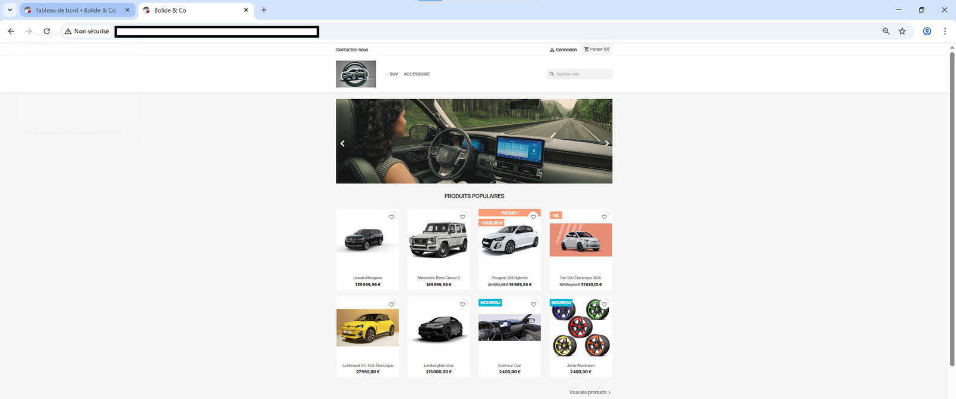Click the browser back arrow

(11, 31)
